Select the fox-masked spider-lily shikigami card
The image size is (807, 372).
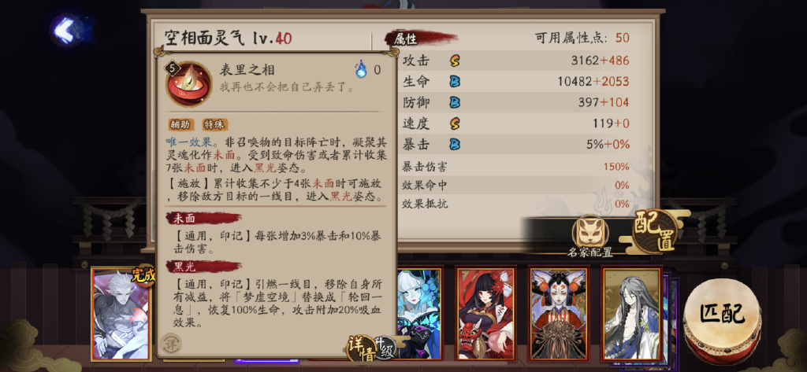coord(559,312)
